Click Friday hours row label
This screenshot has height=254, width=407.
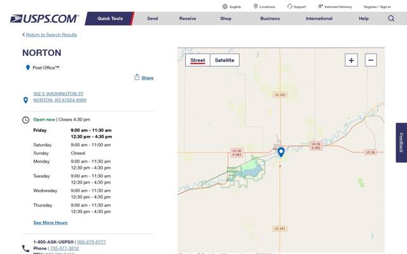pyautogui.click(x=39, y=130)
